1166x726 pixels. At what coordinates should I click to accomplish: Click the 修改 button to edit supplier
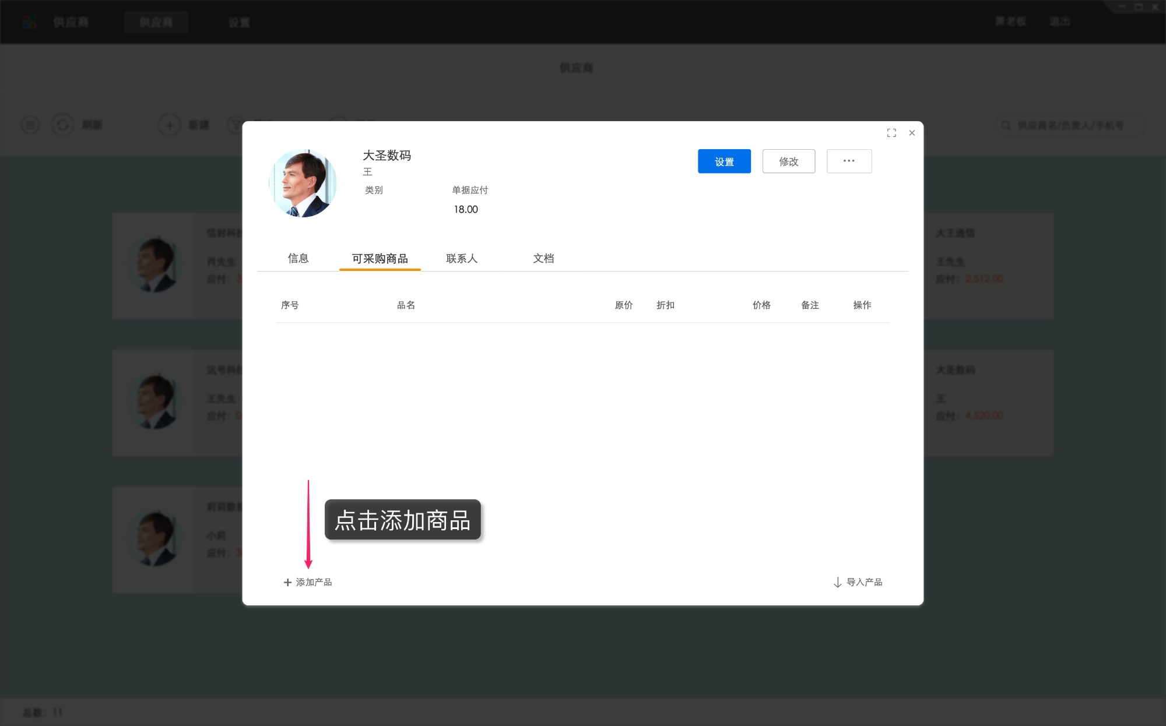click(x=788, y=161)
